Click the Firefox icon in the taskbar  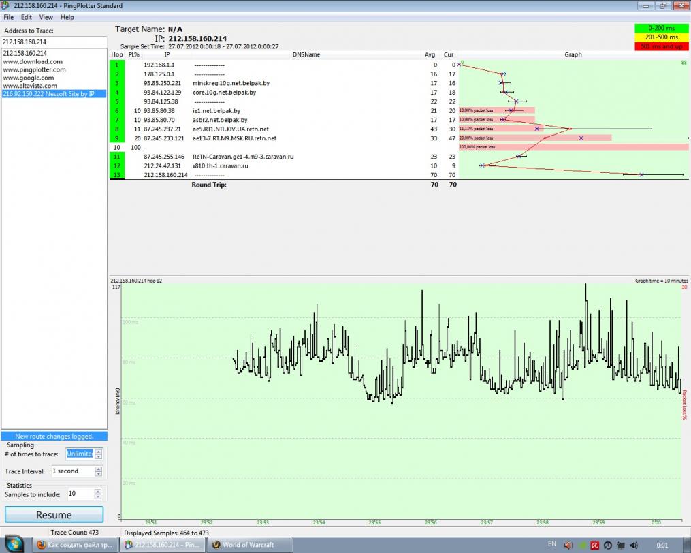[42, 545]
